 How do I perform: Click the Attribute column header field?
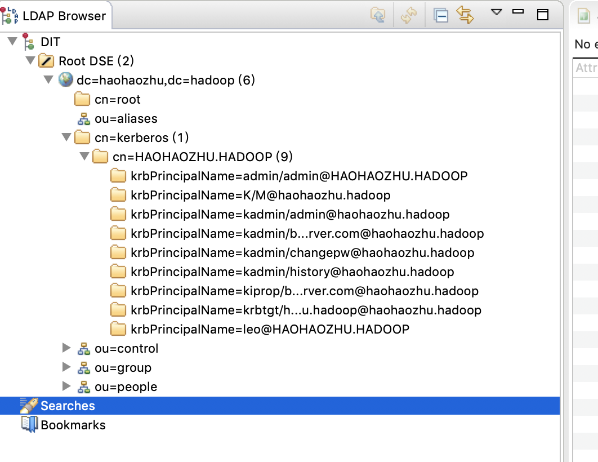click(587, 67)
